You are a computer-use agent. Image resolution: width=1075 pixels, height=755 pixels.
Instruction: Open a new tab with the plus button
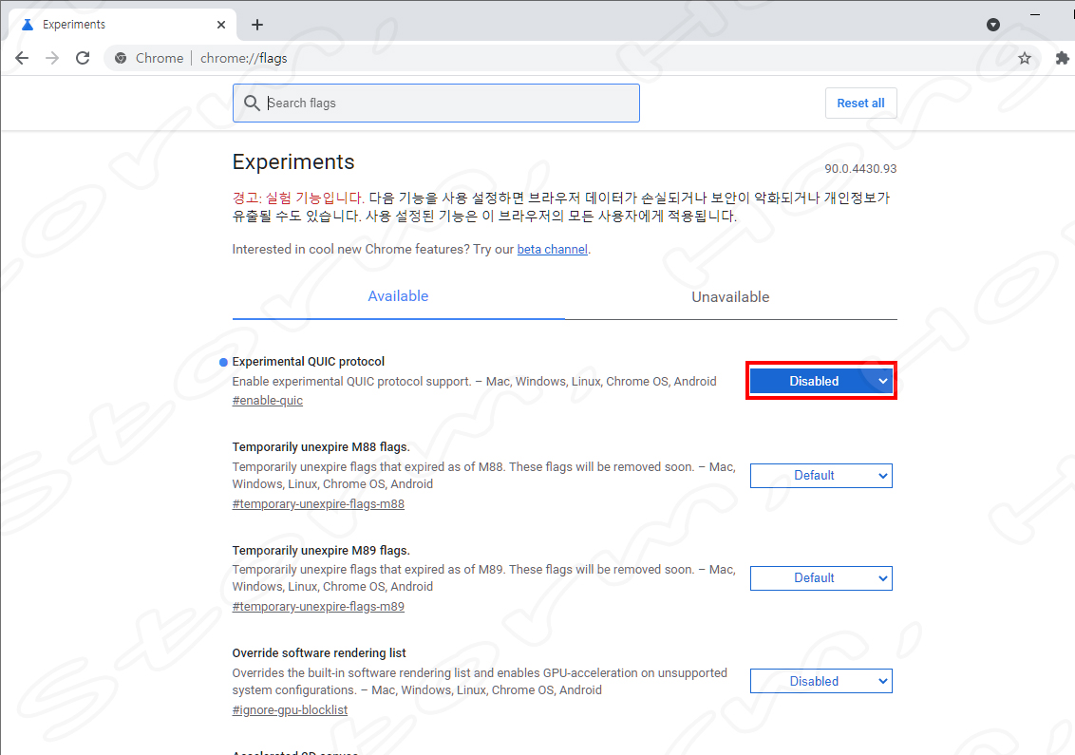257,25
